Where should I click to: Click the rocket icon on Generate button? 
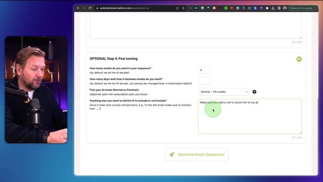pyautogui.click(x=172, y=154)
